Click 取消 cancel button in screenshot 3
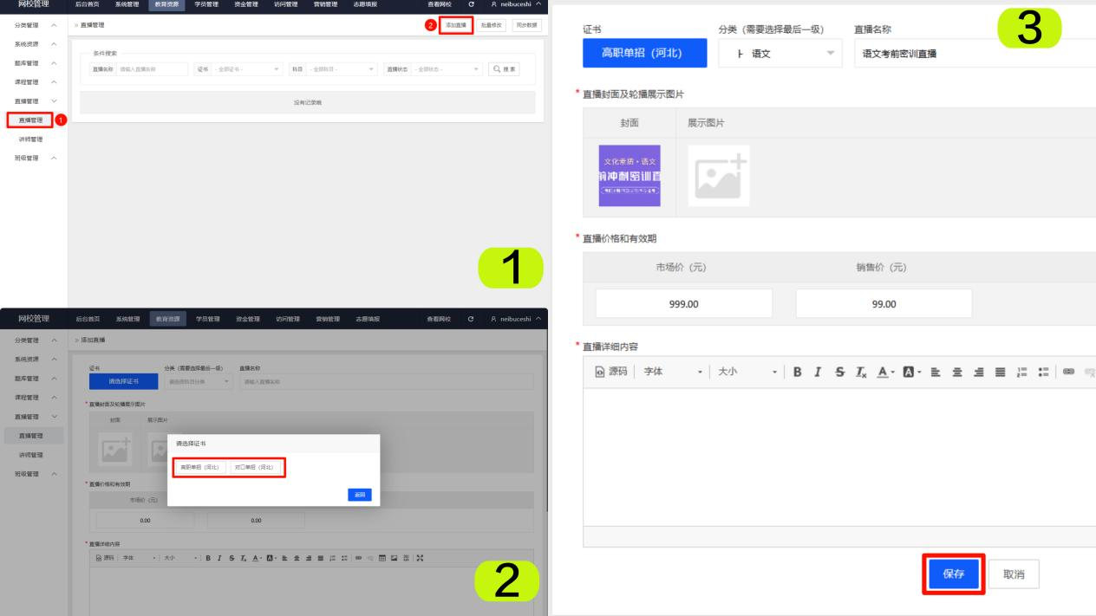1096x616 pixels. (x=1015, y=574)
